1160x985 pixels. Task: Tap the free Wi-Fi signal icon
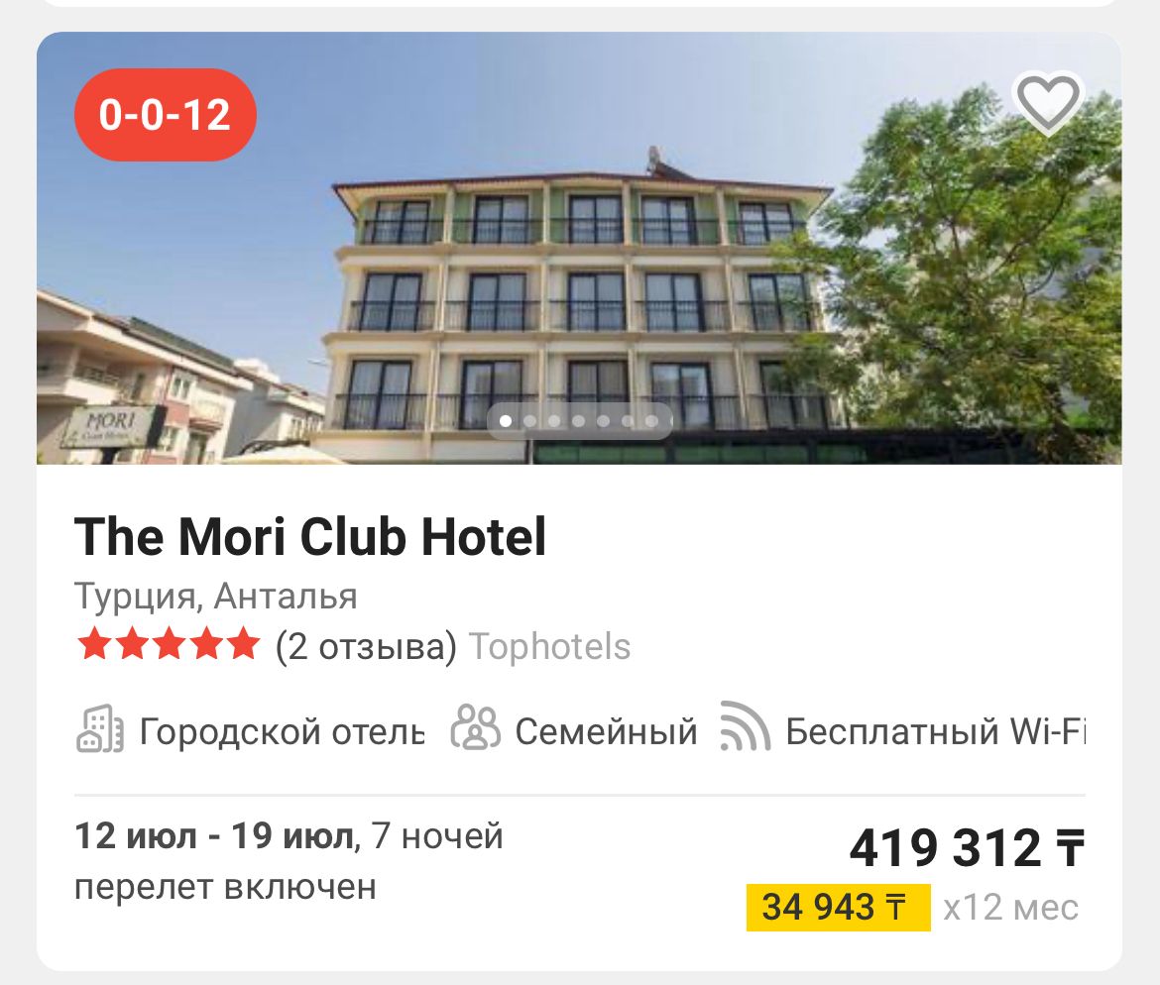[x=746, y=726]
